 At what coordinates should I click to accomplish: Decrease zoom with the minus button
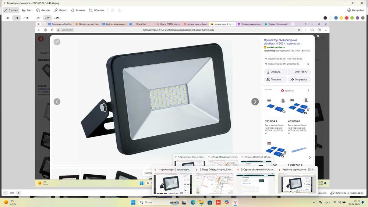tap(5, 193)
